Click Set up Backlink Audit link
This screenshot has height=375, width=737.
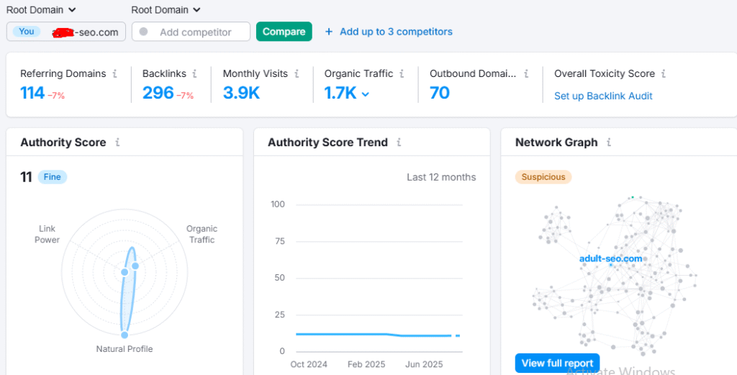point(603,96)
